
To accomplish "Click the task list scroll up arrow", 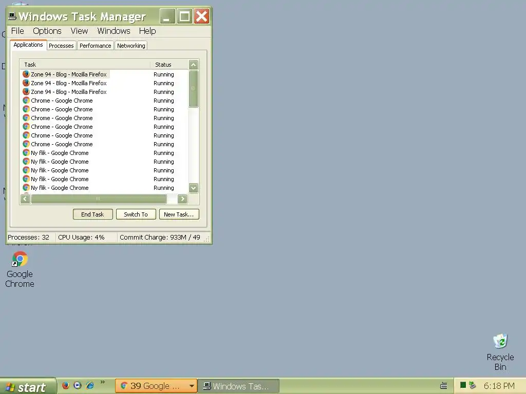I will 194,65.
